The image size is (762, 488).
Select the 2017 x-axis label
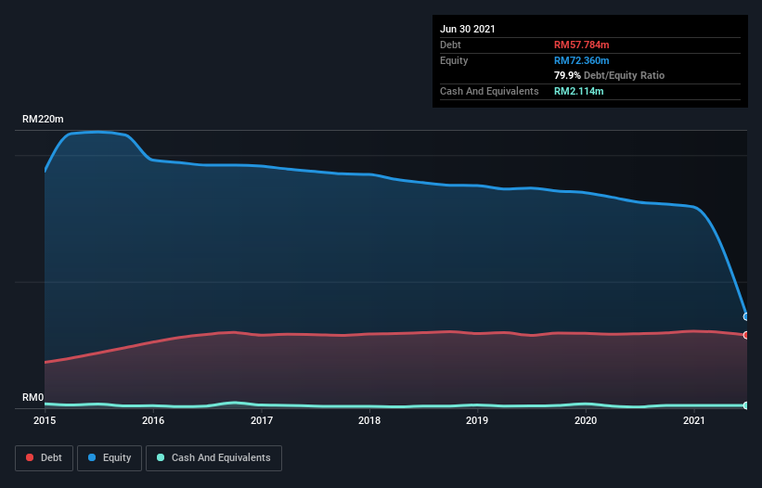(262, 420)
